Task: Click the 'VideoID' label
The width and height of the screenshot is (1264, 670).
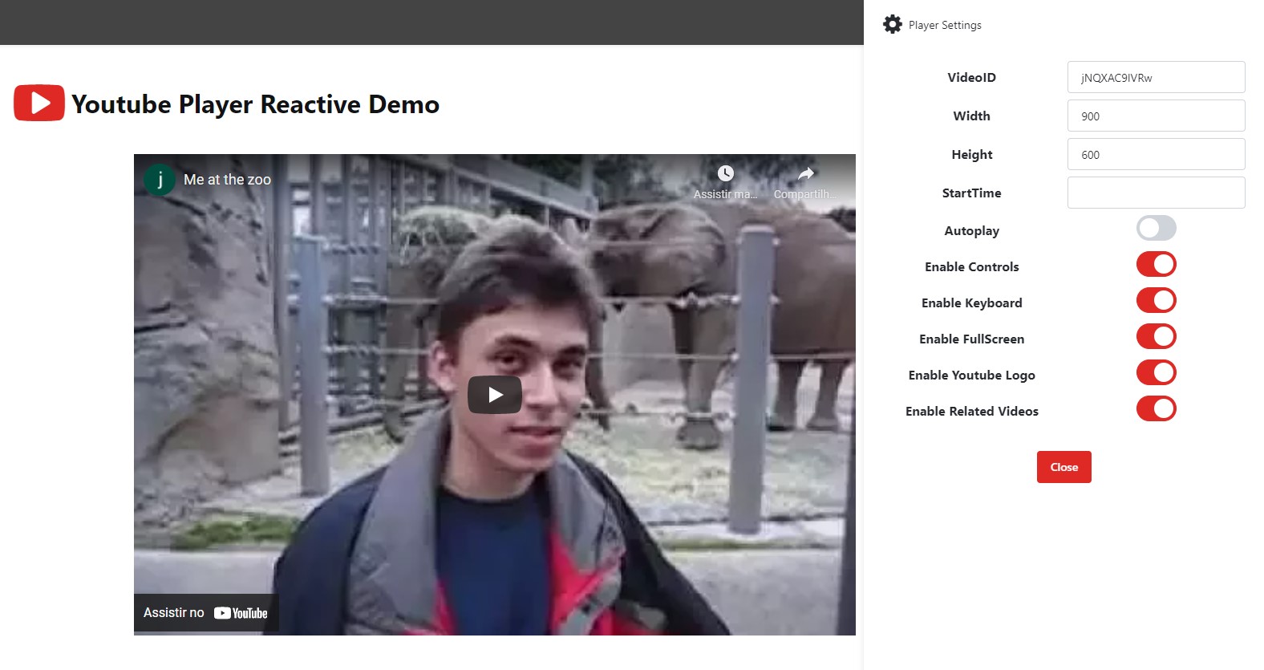Action: [x=971, y=77]
